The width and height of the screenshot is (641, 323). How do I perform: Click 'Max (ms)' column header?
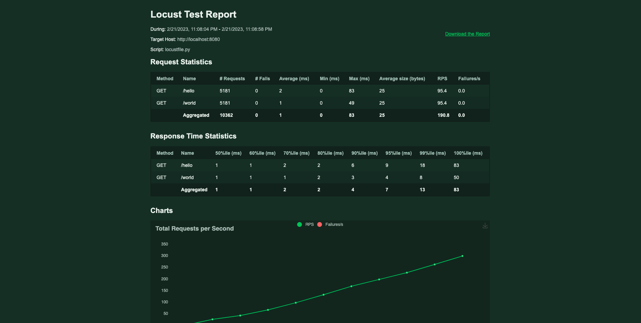[x=359, y=79]
